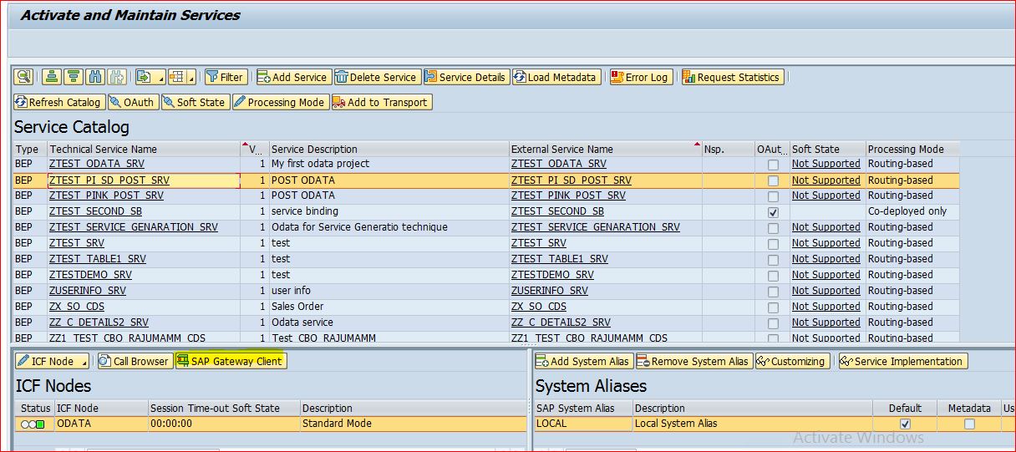1016x452 pixels.
Task: Click the Sort Descending toolbar icon
Action: pos(74,77)
